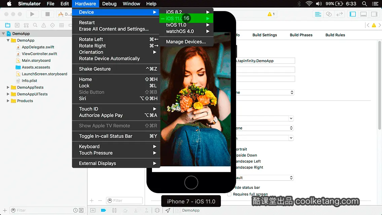Toggle the Utilities panel visibility
This screenshot has width=382, height=215.
(374, 14)
